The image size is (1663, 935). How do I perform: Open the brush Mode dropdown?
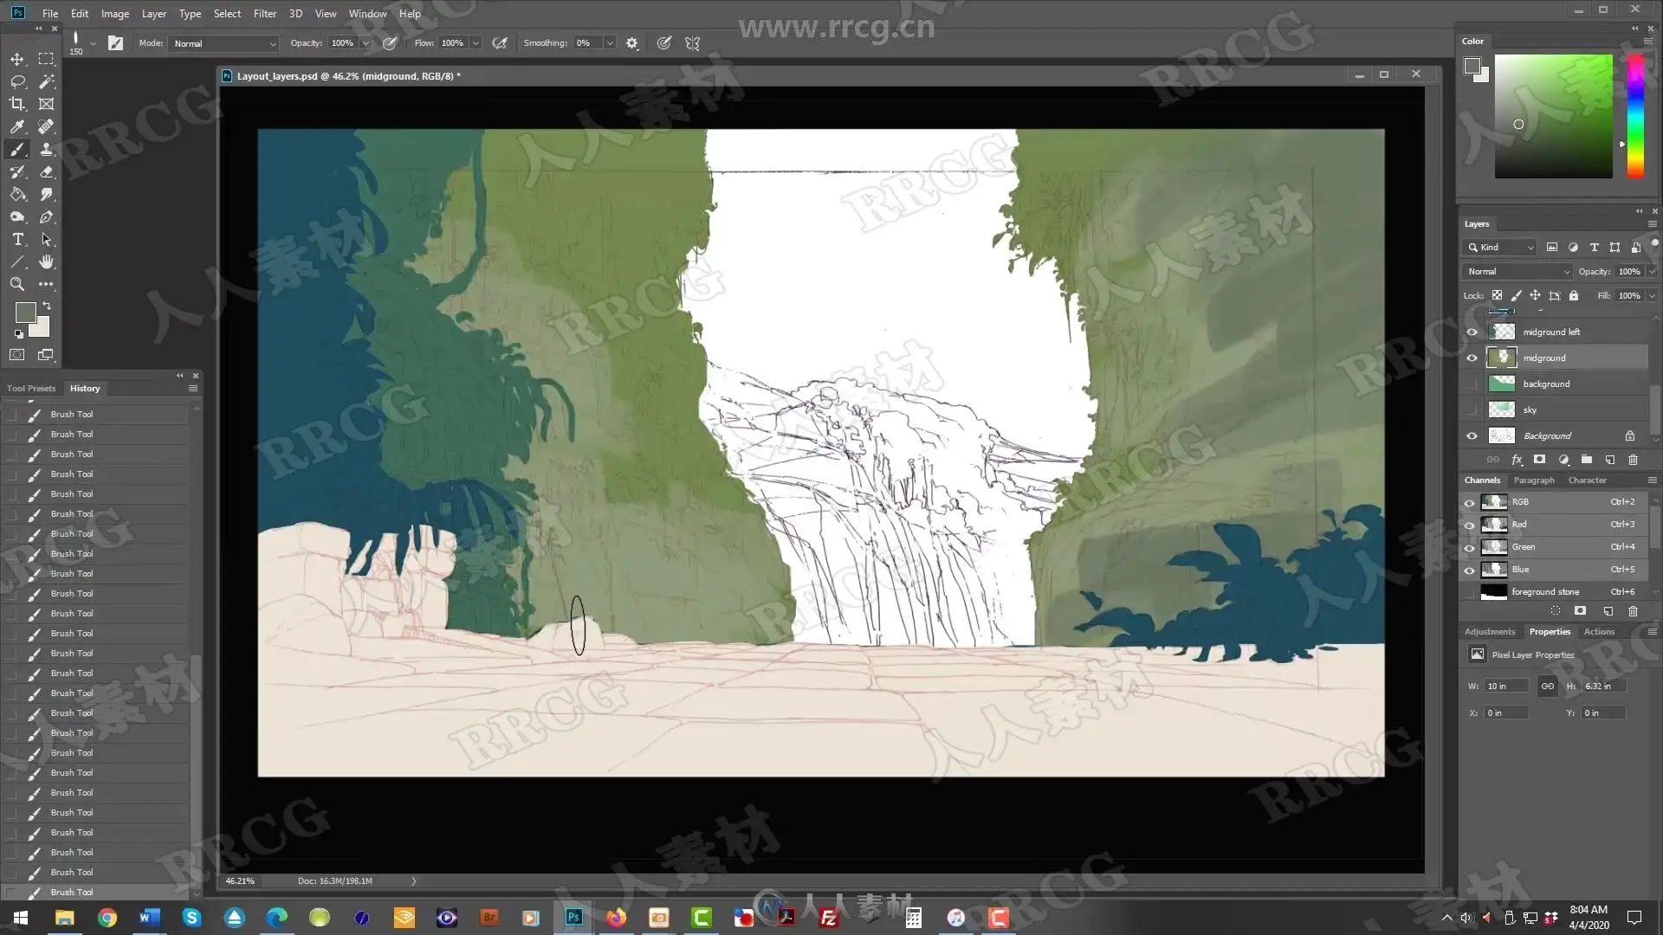(224, 43)
